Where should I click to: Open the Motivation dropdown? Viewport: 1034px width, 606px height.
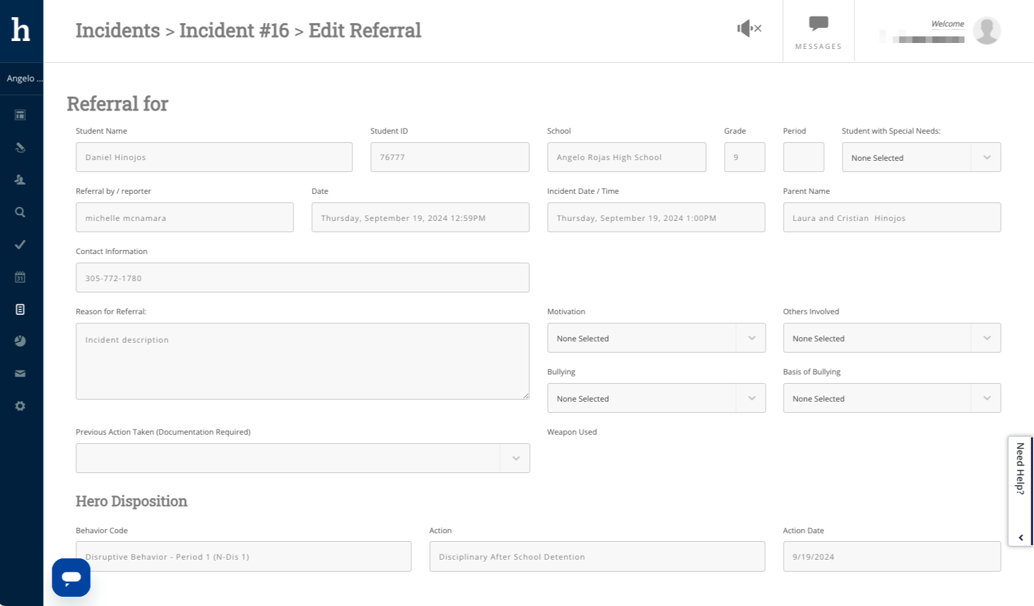[656, 338]
